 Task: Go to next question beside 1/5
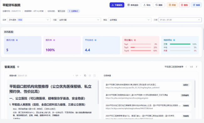point(196,67)
